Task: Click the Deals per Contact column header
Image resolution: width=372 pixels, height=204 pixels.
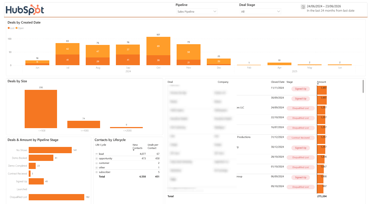Action: 153,146
